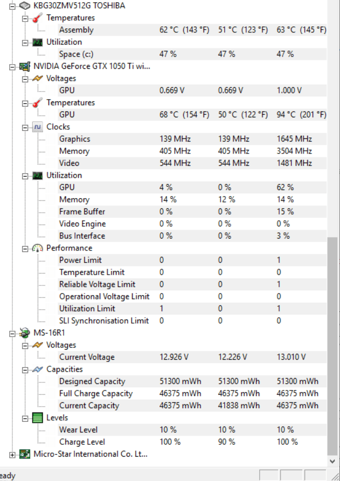Select the Video clock row
Image resolution: width=340 pixels, height=481 pixels.
192,163
